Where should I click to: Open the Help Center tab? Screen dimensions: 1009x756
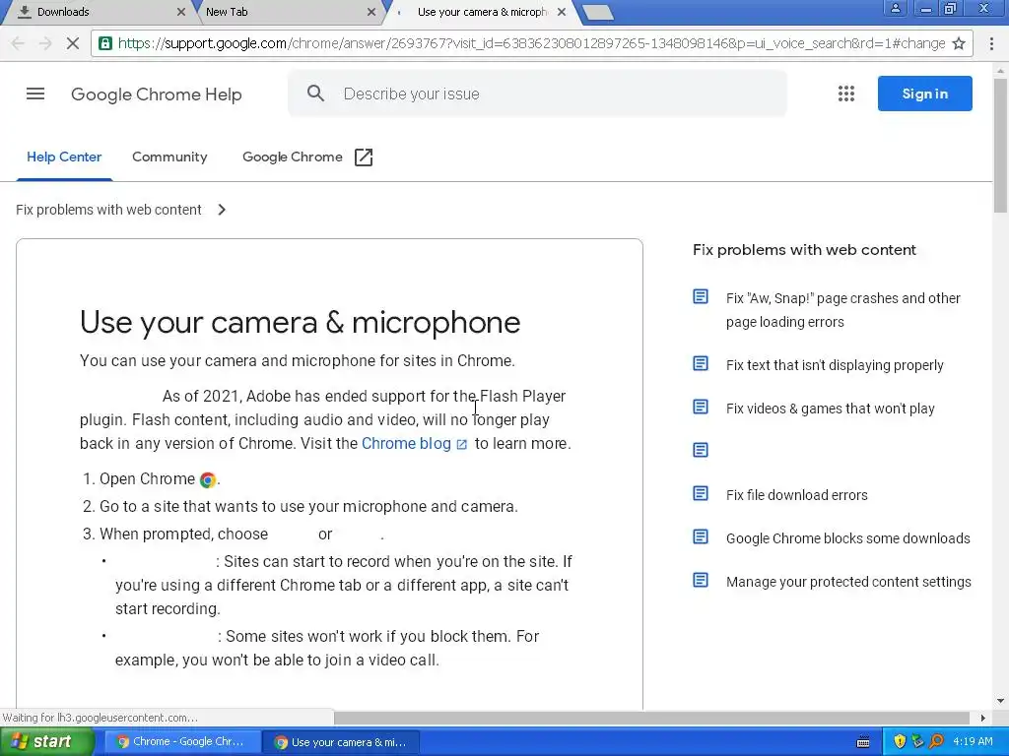[x=64, y=157]
